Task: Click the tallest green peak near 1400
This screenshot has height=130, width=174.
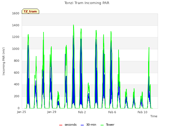Action: coord(73,25)
